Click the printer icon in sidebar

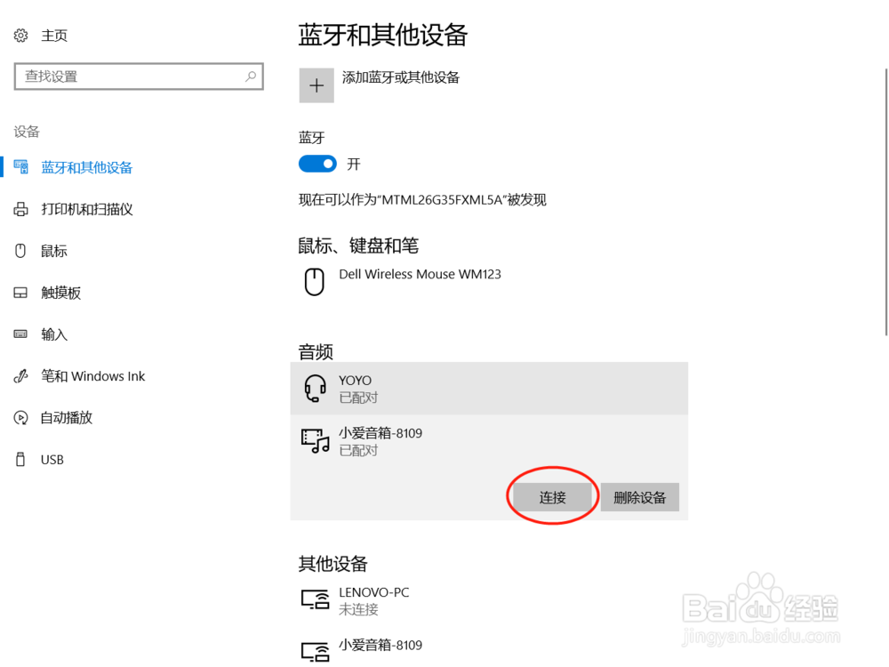[x=21, y=209]
